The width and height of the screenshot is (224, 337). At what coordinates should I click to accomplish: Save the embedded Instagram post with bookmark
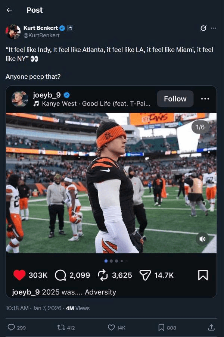(x=203, y=275)
